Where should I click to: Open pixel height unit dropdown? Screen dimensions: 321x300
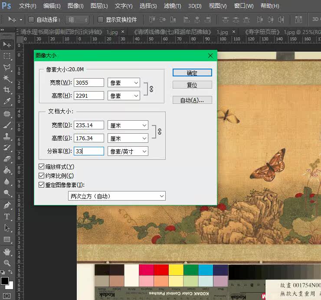124,96
